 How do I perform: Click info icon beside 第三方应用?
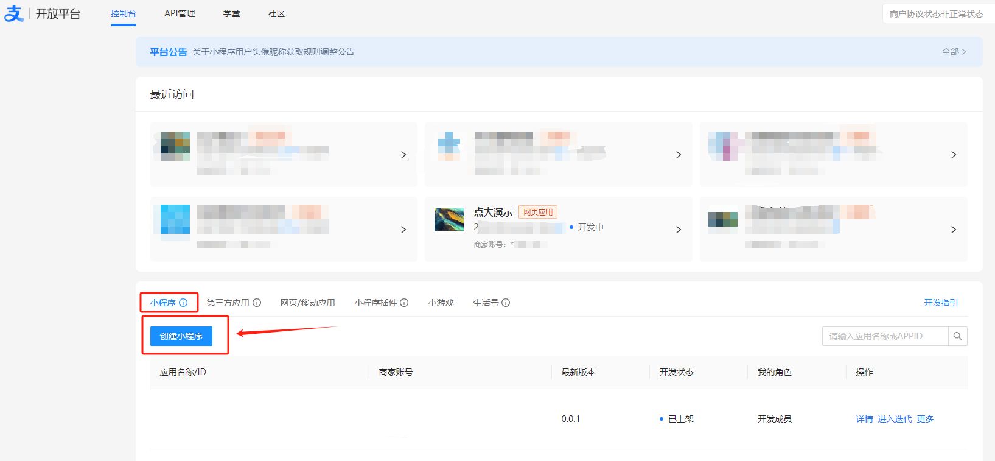click(x=257, y=303)
